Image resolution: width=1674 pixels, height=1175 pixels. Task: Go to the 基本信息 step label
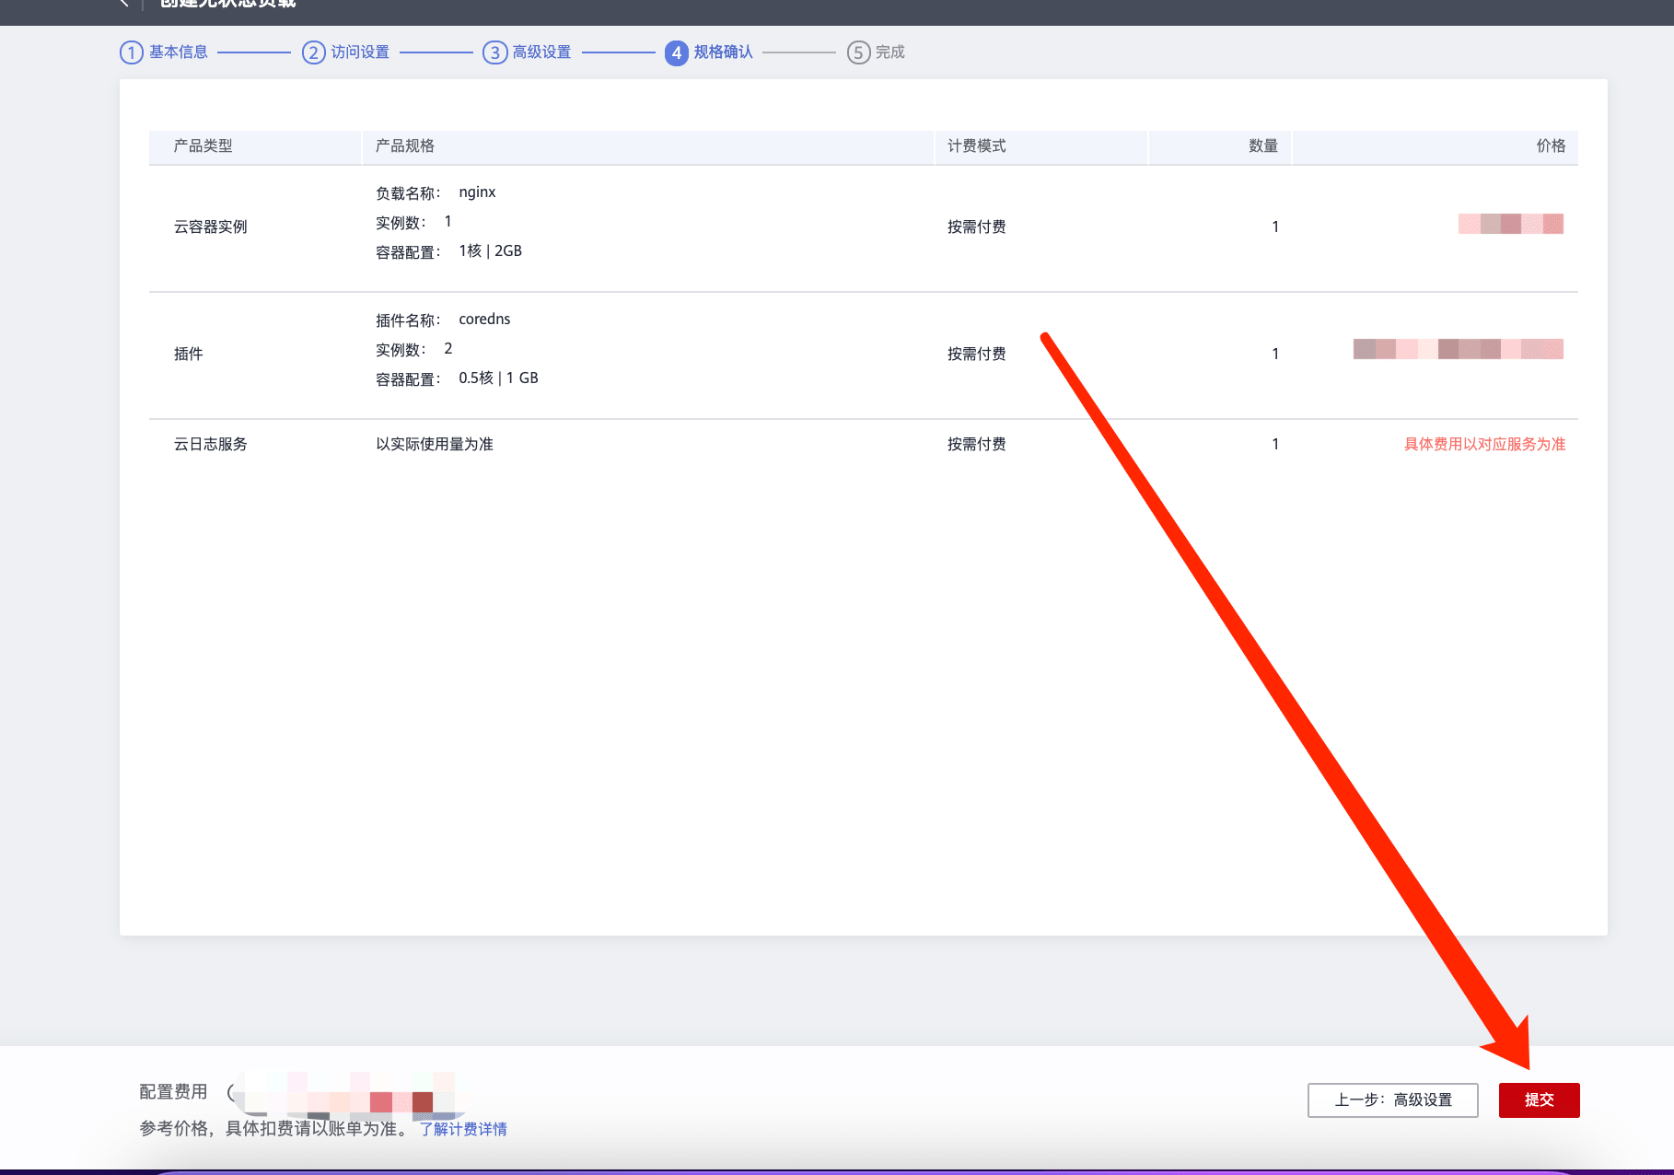coord(179,52)
